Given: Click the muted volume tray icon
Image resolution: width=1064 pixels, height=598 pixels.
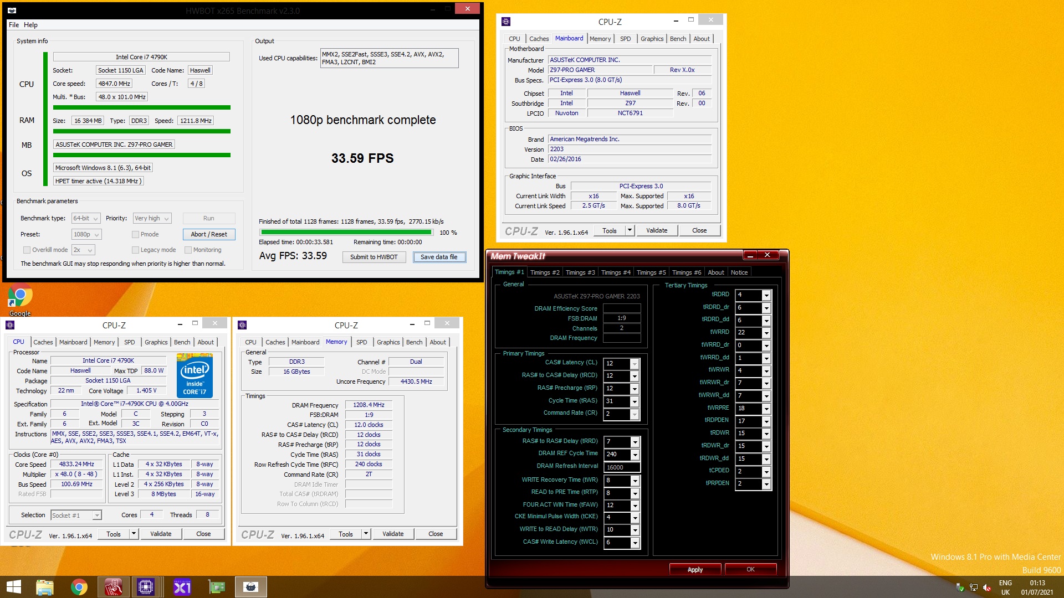Looking at the screenshot, I should pos(987,587).
